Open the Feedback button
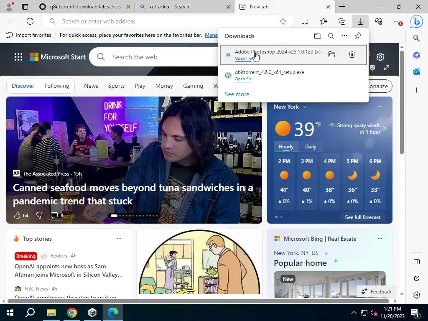 tap(376, 291)
